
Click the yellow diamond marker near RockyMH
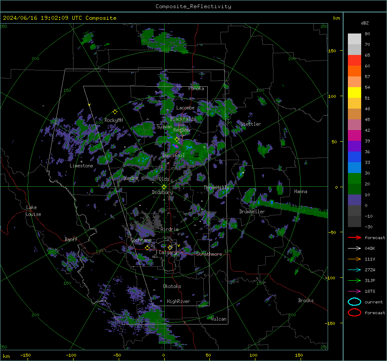[x=115, y=112]
